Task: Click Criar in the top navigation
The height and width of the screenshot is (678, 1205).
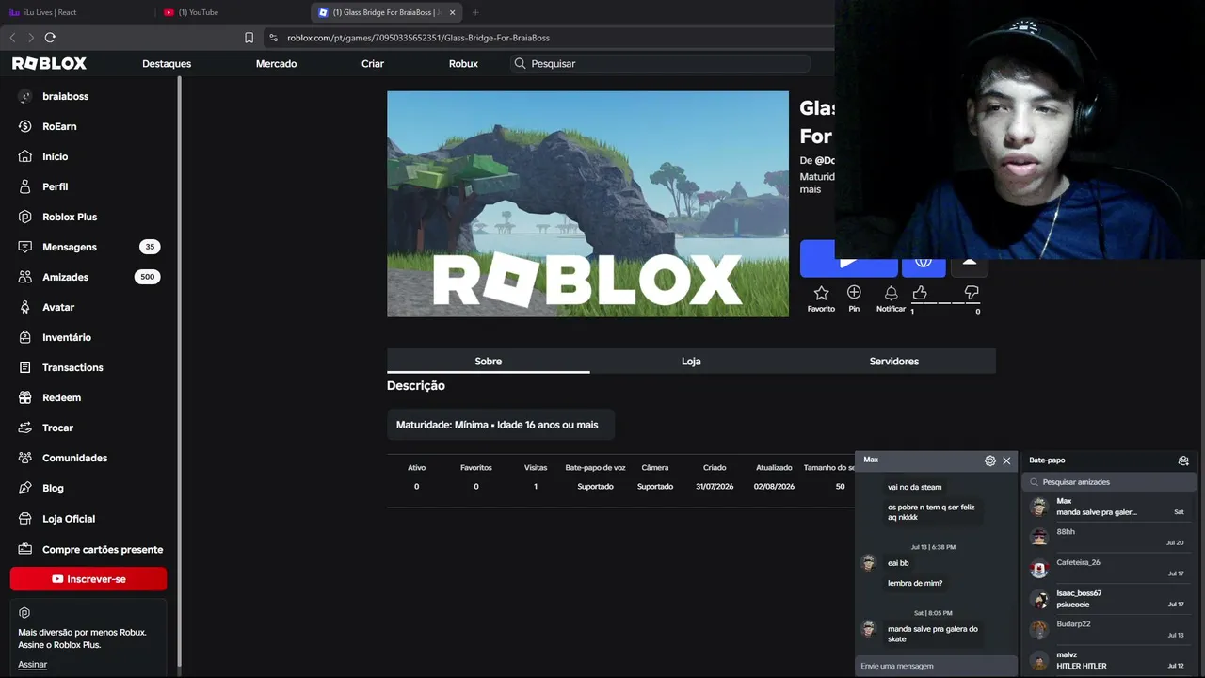Action: click(373, 64)
